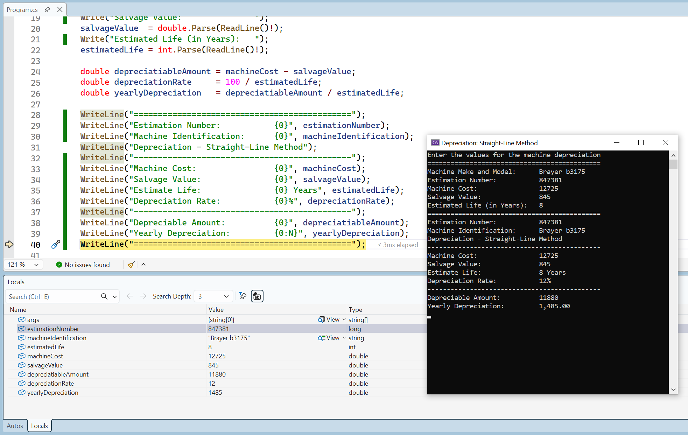This screenshot has height=435, width=688.
Task: Maximize the Depreciation console window
Action: coord(641,143)
